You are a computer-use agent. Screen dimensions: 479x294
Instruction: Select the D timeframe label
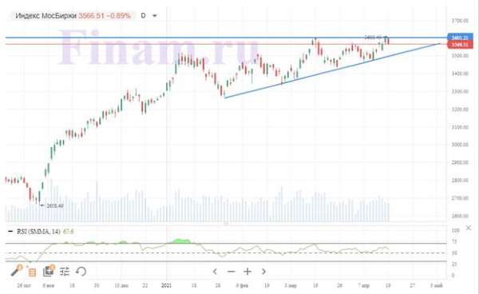pyautogui.click(x=143, y=15)
